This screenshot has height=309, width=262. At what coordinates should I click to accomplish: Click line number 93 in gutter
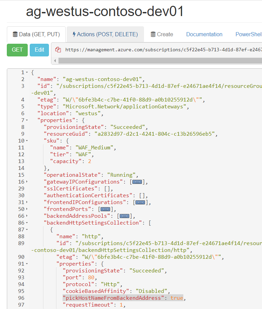pos(21,278)
